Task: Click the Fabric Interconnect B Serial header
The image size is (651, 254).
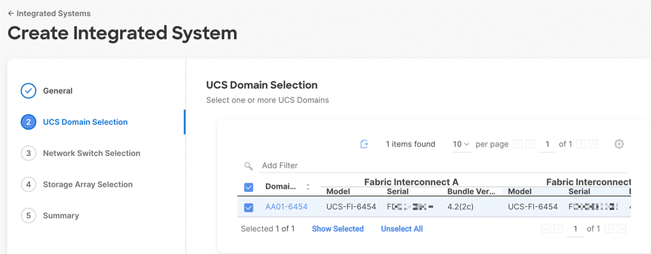Action: (x=579, y=191)
